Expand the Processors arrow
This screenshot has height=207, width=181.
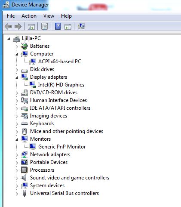(x=17, y=170)
